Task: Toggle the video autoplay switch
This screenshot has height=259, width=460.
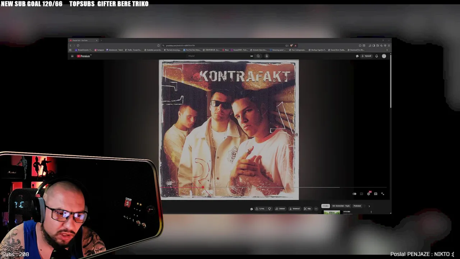Action: [354, 194]
